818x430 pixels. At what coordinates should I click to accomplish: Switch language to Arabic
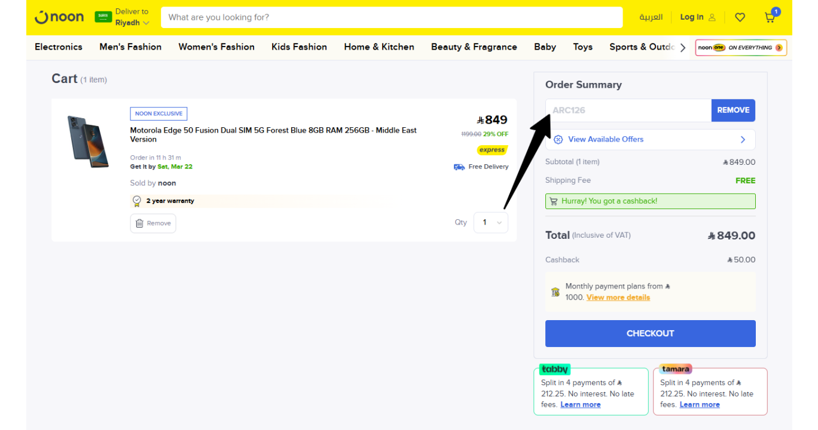[651, 17]
